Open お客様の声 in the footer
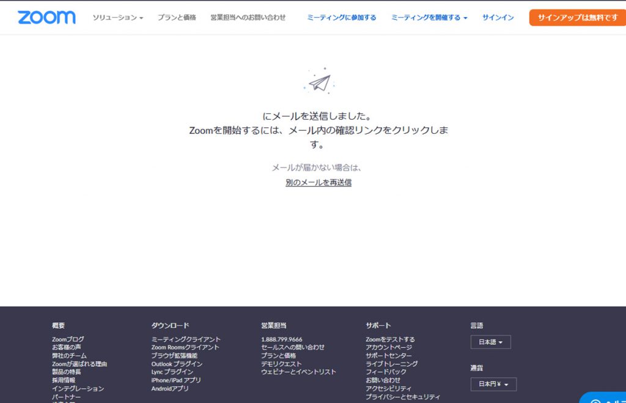Image resolution: width=626 pixels, height=403 pixels. pyautogui.click(x=66, y=347)
